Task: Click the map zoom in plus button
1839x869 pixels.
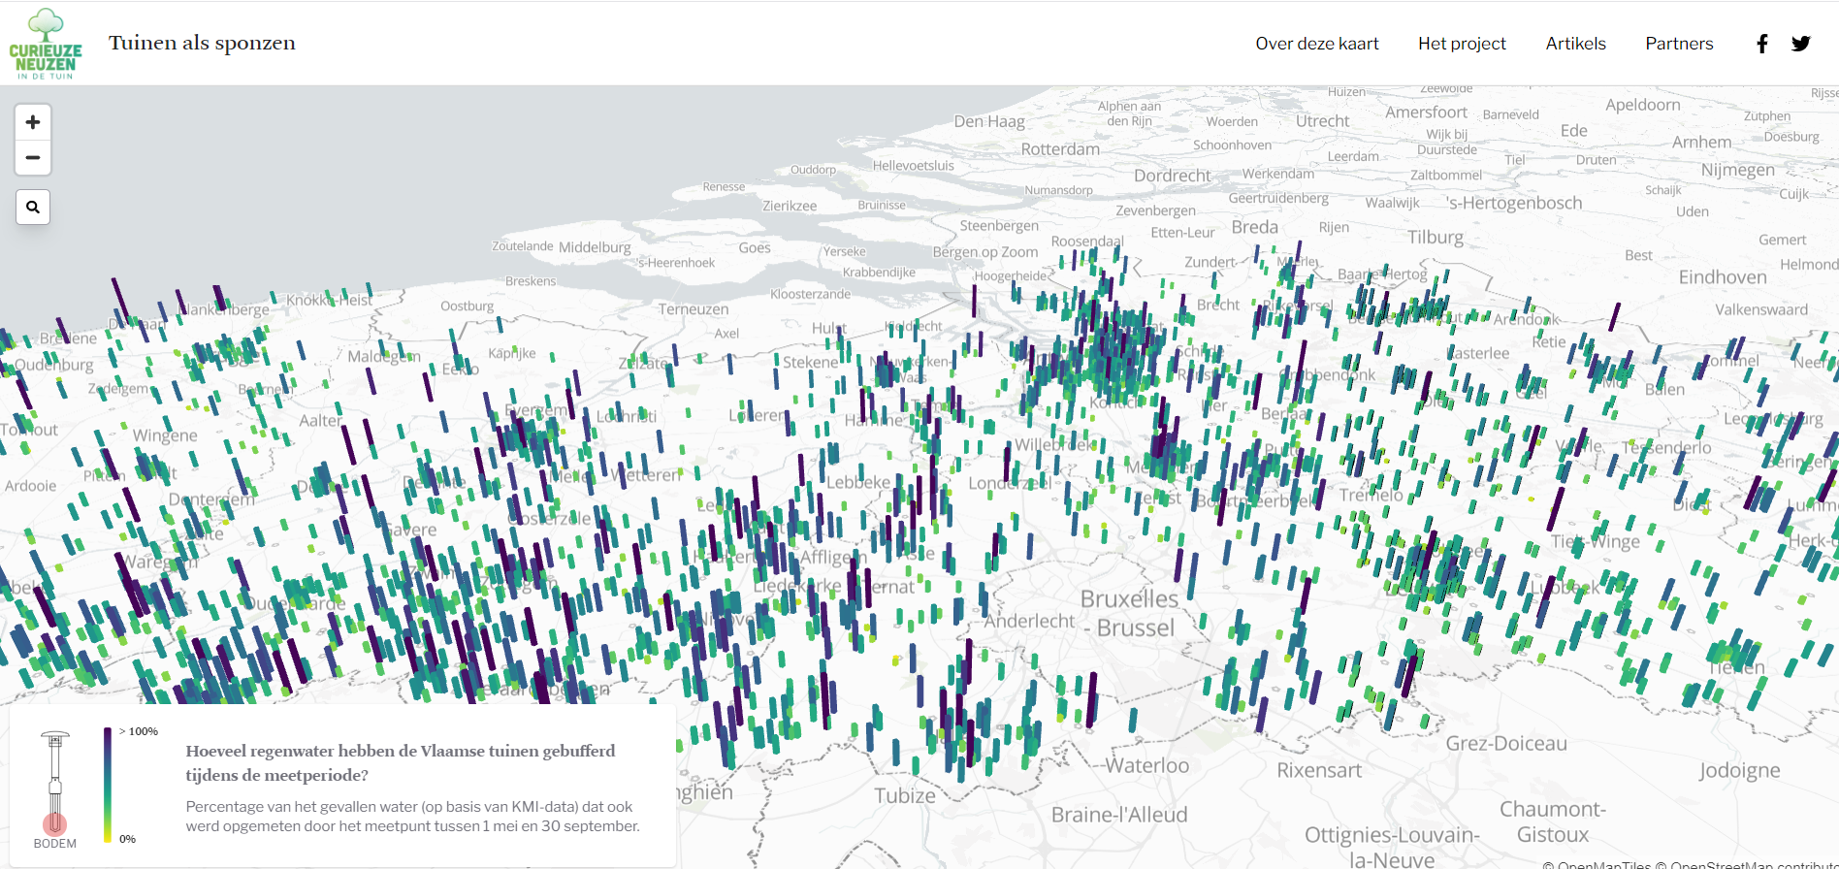Action: (33, 122)
